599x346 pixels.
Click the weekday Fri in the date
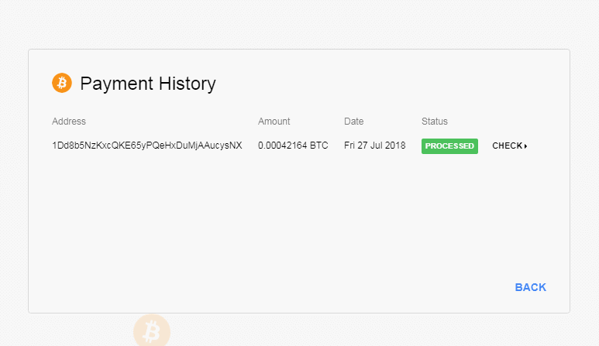pos(349,146)
